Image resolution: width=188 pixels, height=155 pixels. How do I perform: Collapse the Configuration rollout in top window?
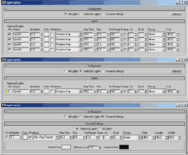(6, 9)
